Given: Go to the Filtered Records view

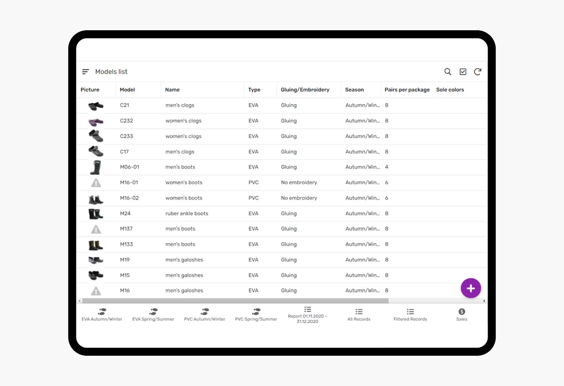Looking at the screenshot, I should click(410, 315).
